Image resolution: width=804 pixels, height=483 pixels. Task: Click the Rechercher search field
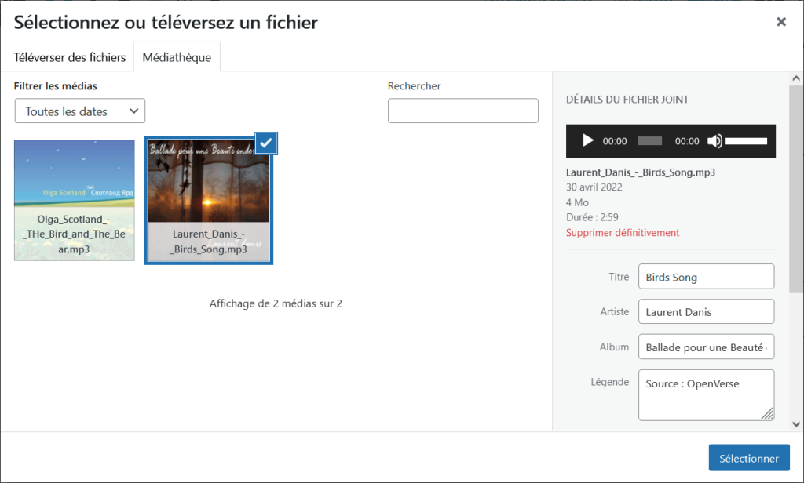(x=462, y=111)
